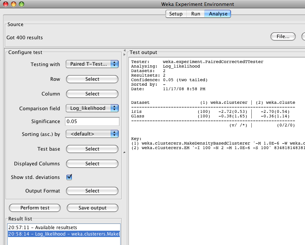This screenshot has width=305, height=245.
Task: Click the Got 400 results status text
Action: point(25,37)
